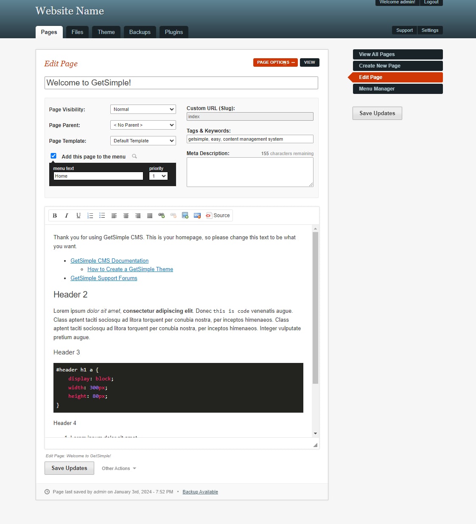Screen dimensions: 476x524
Task: Click the editor vertical scrollbar thumb
Action: (x=315, y=308)
